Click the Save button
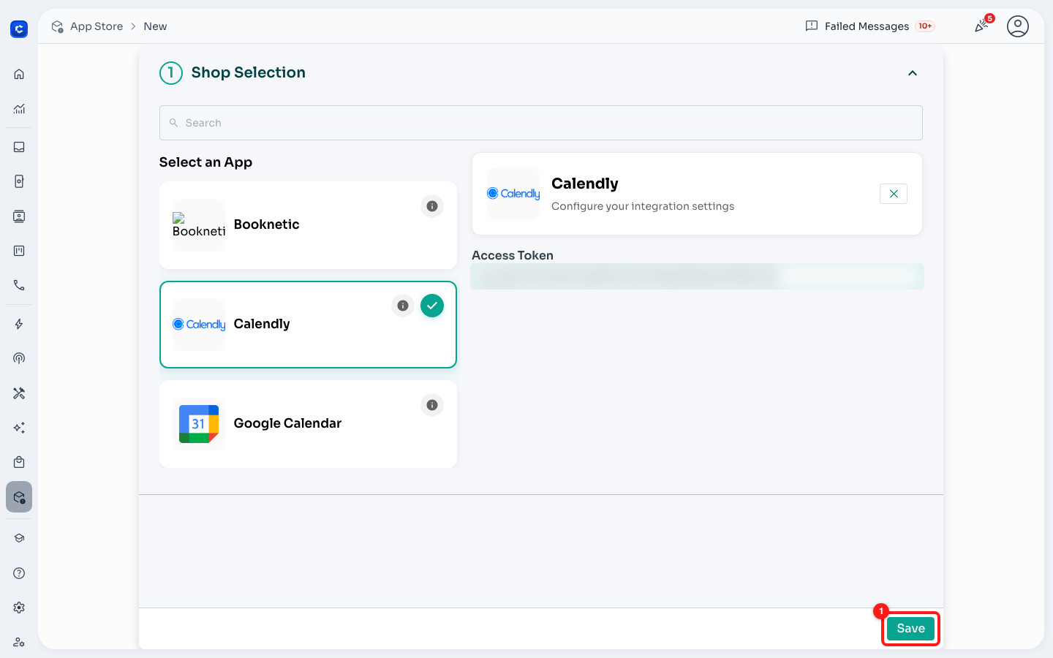Image resolution: width=1053 pixels, height=658 pixels. point(911,629)
